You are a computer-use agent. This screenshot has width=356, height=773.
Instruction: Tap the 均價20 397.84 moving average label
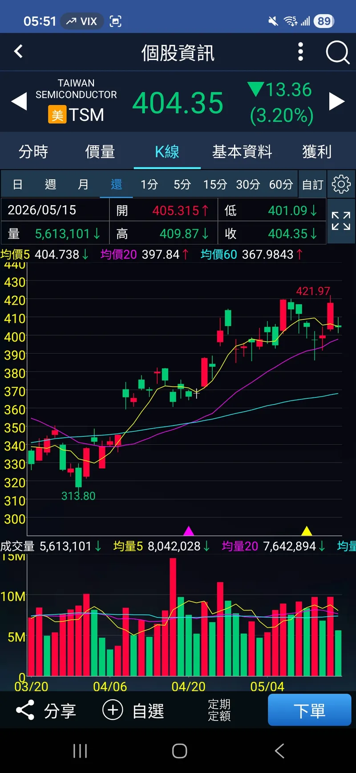pyautogui.click(x=145, y=254)
